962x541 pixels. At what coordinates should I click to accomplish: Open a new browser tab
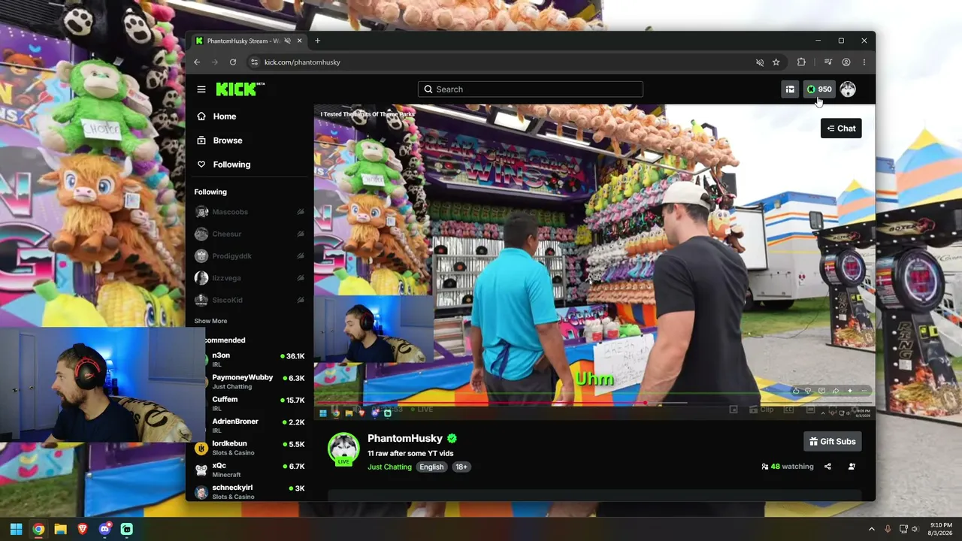[317, 41]
